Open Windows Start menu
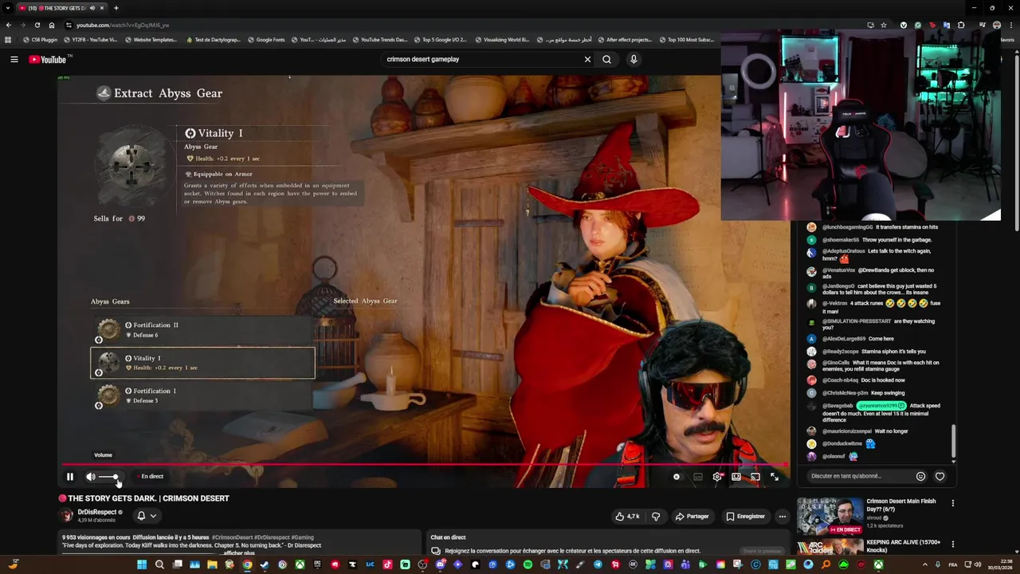1020x574 pixels. (142, 564)
